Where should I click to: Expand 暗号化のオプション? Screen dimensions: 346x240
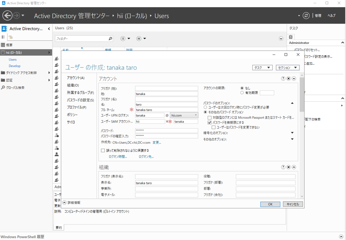292,132
